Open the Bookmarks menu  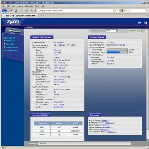(29, 6)
